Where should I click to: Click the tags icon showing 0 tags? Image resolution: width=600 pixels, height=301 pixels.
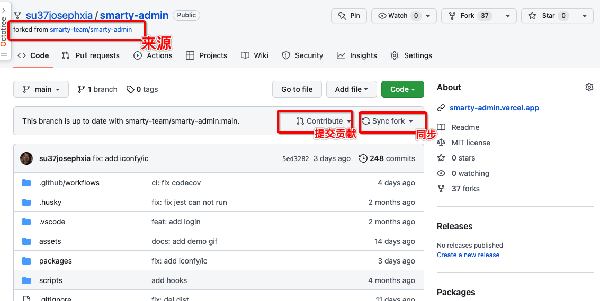[x=130, y=89]
